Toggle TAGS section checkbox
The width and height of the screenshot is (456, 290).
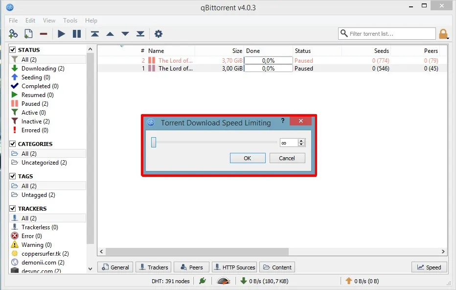click(x=13, y=176)
